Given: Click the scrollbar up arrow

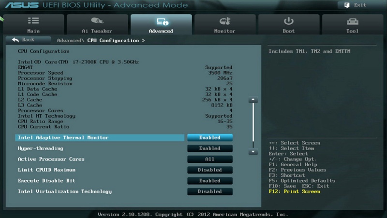Looking at the screenshot, I should coord(253,100).
